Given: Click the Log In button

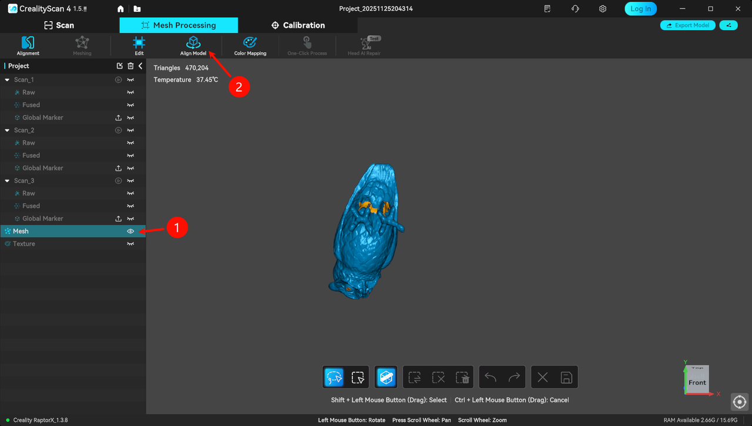Looking at the screenshot, I should (x=640, y=9).
